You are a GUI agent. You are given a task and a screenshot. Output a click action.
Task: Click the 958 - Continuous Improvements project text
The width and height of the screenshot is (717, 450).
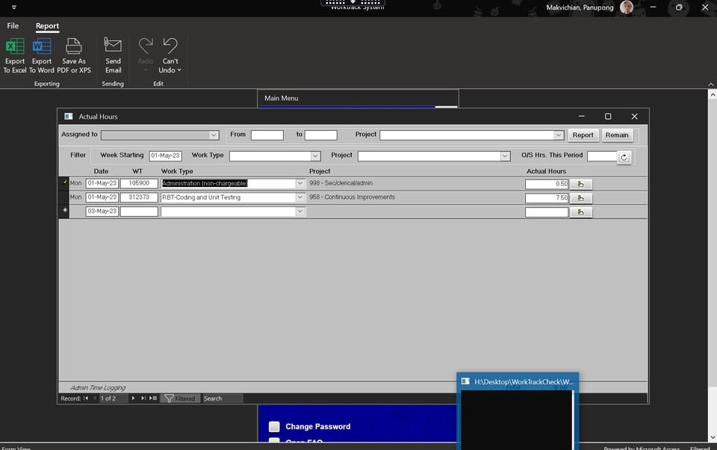point(352,197)
